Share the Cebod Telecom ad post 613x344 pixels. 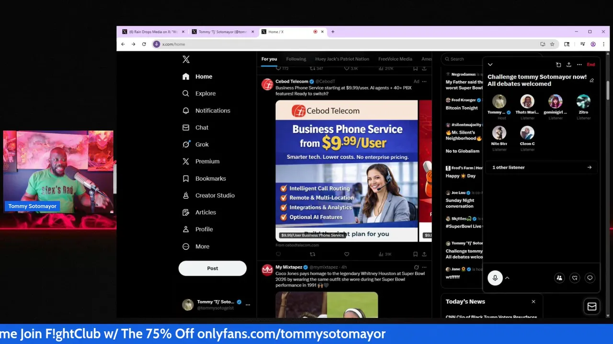(x=424, y=254)
